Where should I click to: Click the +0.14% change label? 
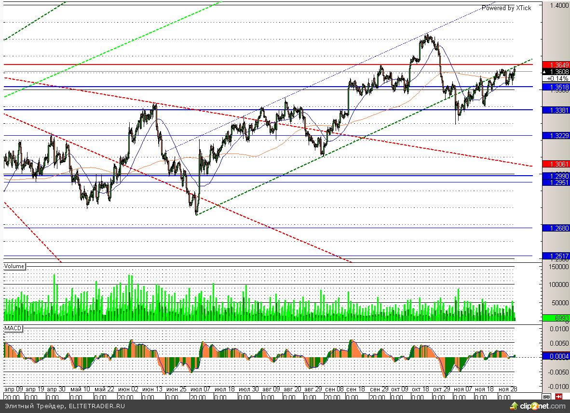[x=556, y=78]
